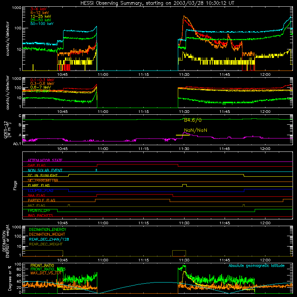Select the 6-12 keV legend label
The height and width of the screenshot is (297, 297).
click(x=40, y=13)
